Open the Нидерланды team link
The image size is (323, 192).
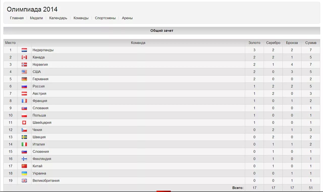point(43,50)
